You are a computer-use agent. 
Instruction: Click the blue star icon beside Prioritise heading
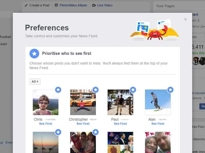[x=34, y=54]
